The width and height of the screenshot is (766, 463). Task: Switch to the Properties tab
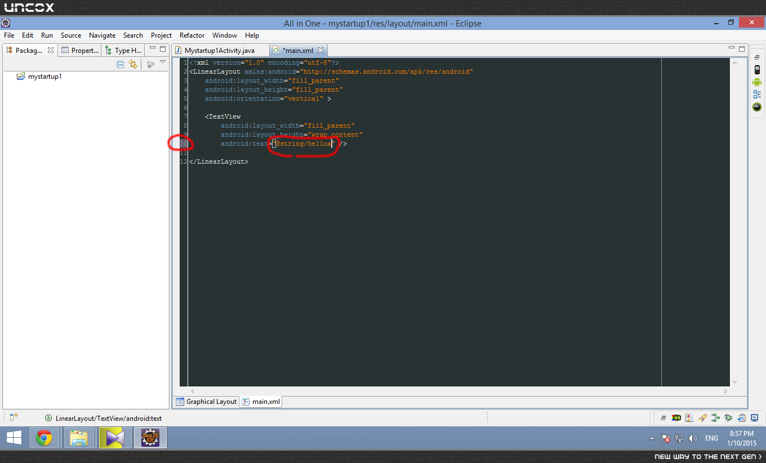(80, 50)
